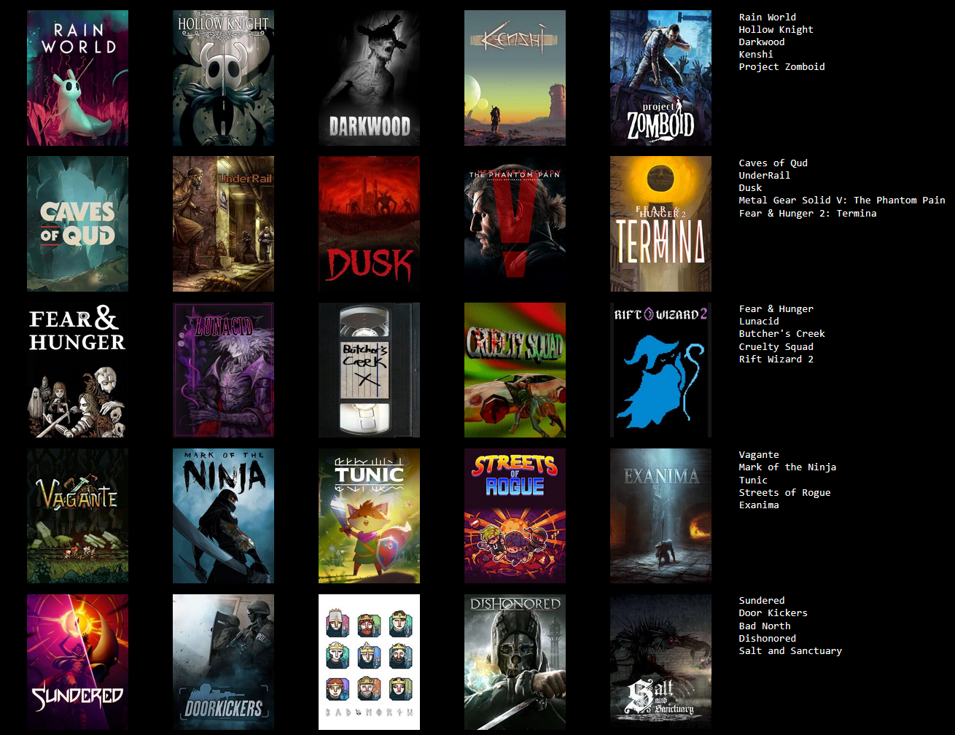Select the "Exanima" list entry
Viewport: 955px width, 735px height.
coord(759,505)
